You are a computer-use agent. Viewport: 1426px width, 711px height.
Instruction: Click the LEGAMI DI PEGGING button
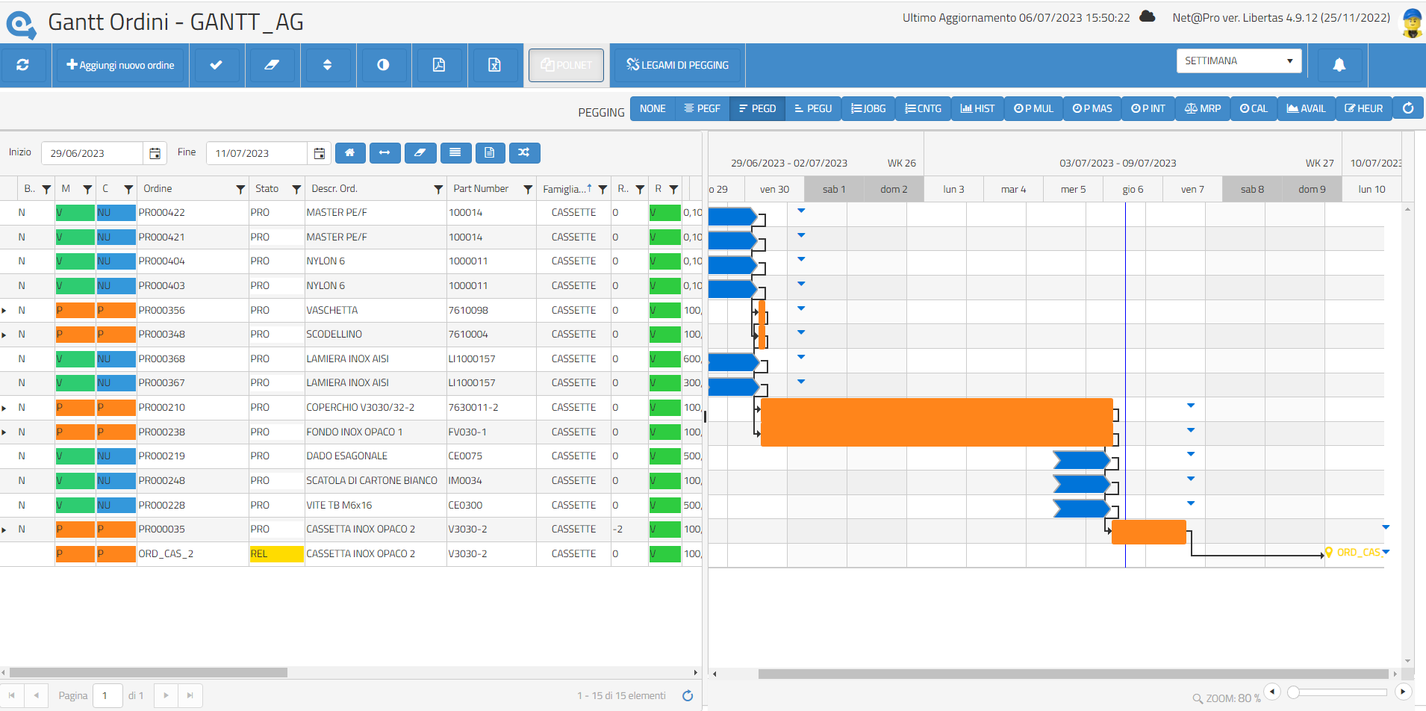click(676, 65)
